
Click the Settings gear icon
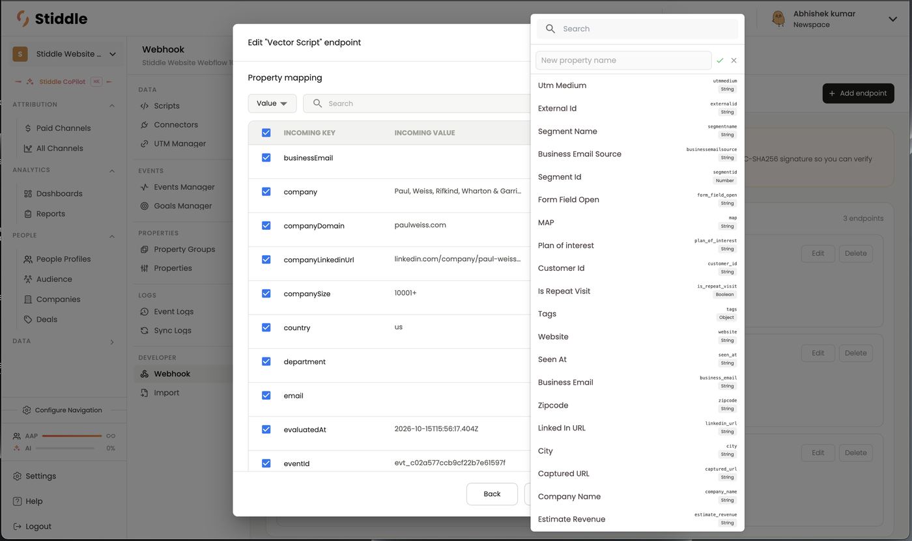[x=18, y=477]
